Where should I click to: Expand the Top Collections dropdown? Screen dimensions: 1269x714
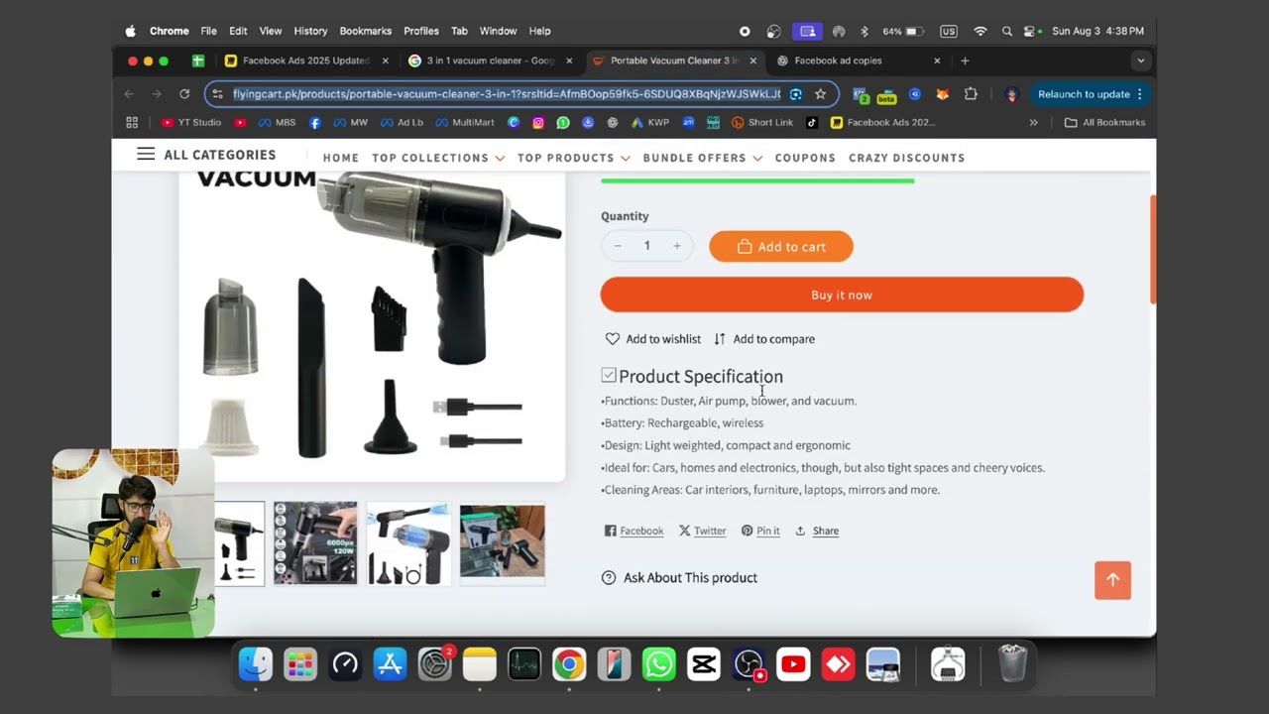[x=438, y=158]
